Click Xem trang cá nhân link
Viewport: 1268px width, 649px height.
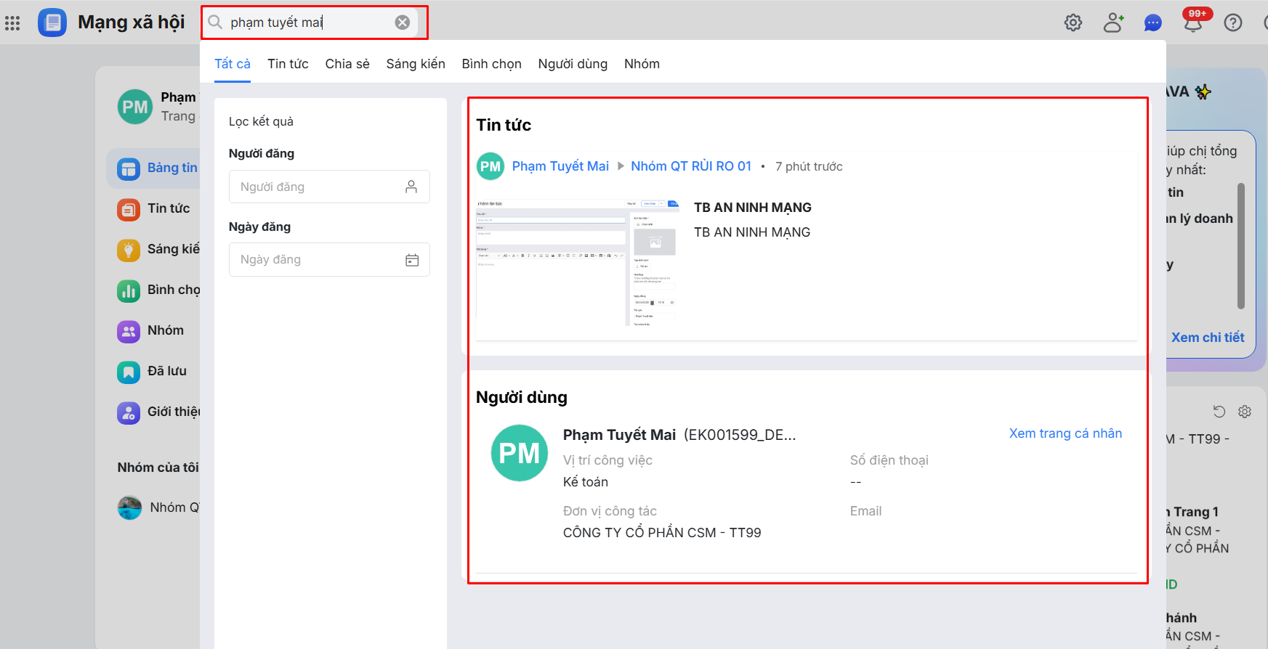(x=1065, y=433)
